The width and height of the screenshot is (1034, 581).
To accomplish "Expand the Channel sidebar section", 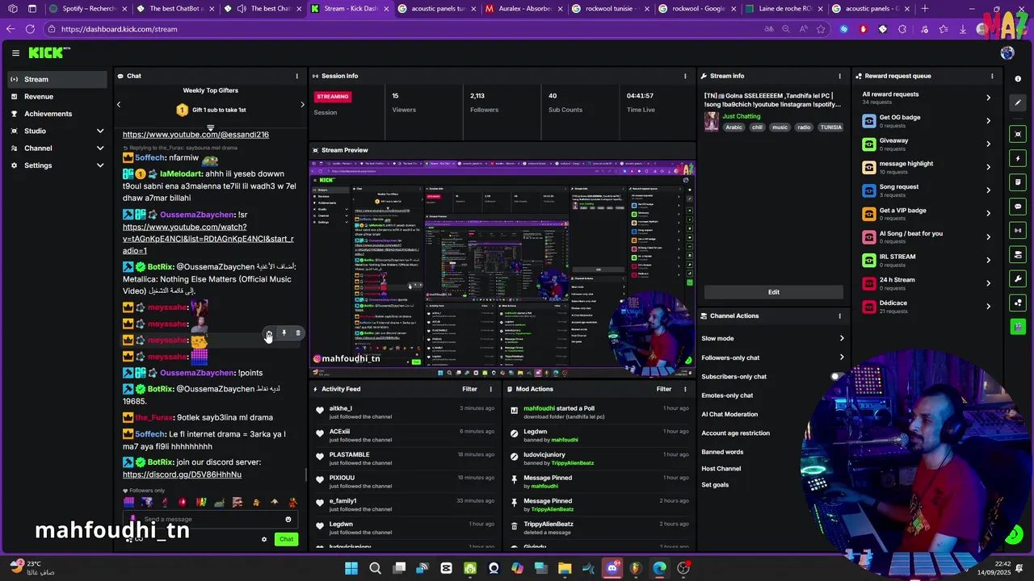I will tap(100, 148).
